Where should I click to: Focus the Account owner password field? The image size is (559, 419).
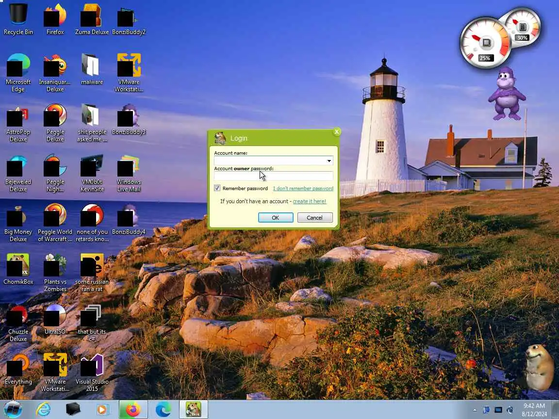click(x=274, y=176)
